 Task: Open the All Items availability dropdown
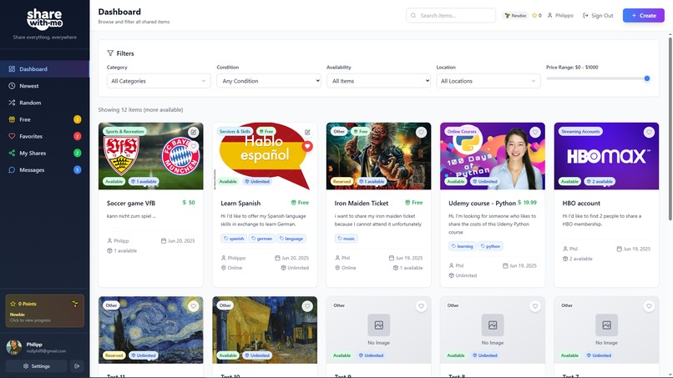378,81
